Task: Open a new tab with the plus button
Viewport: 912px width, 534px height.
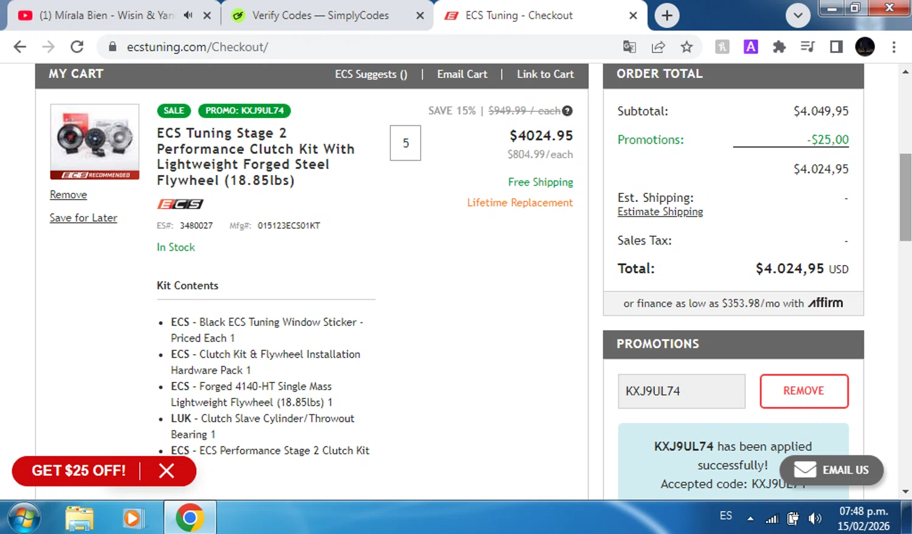Action: click(x=667, y=16)
